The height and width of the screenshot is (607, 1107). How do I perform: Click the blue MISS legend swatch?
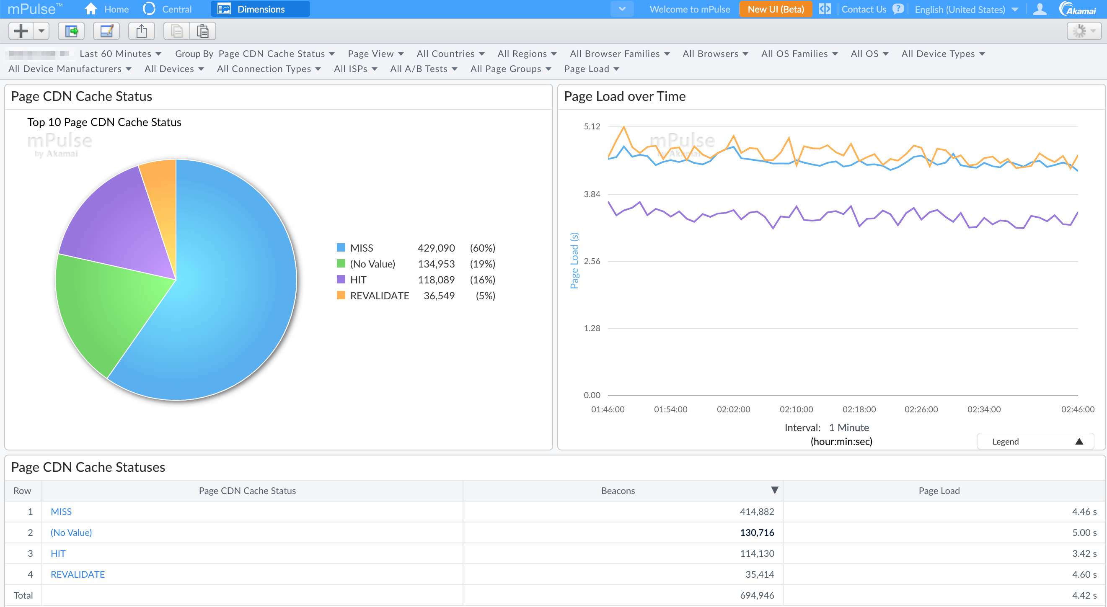point(341,247)
